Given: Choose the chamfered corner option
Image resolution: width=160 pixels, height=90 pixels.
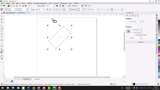Looking at the screenshot, I should click(x=59, y=9).
